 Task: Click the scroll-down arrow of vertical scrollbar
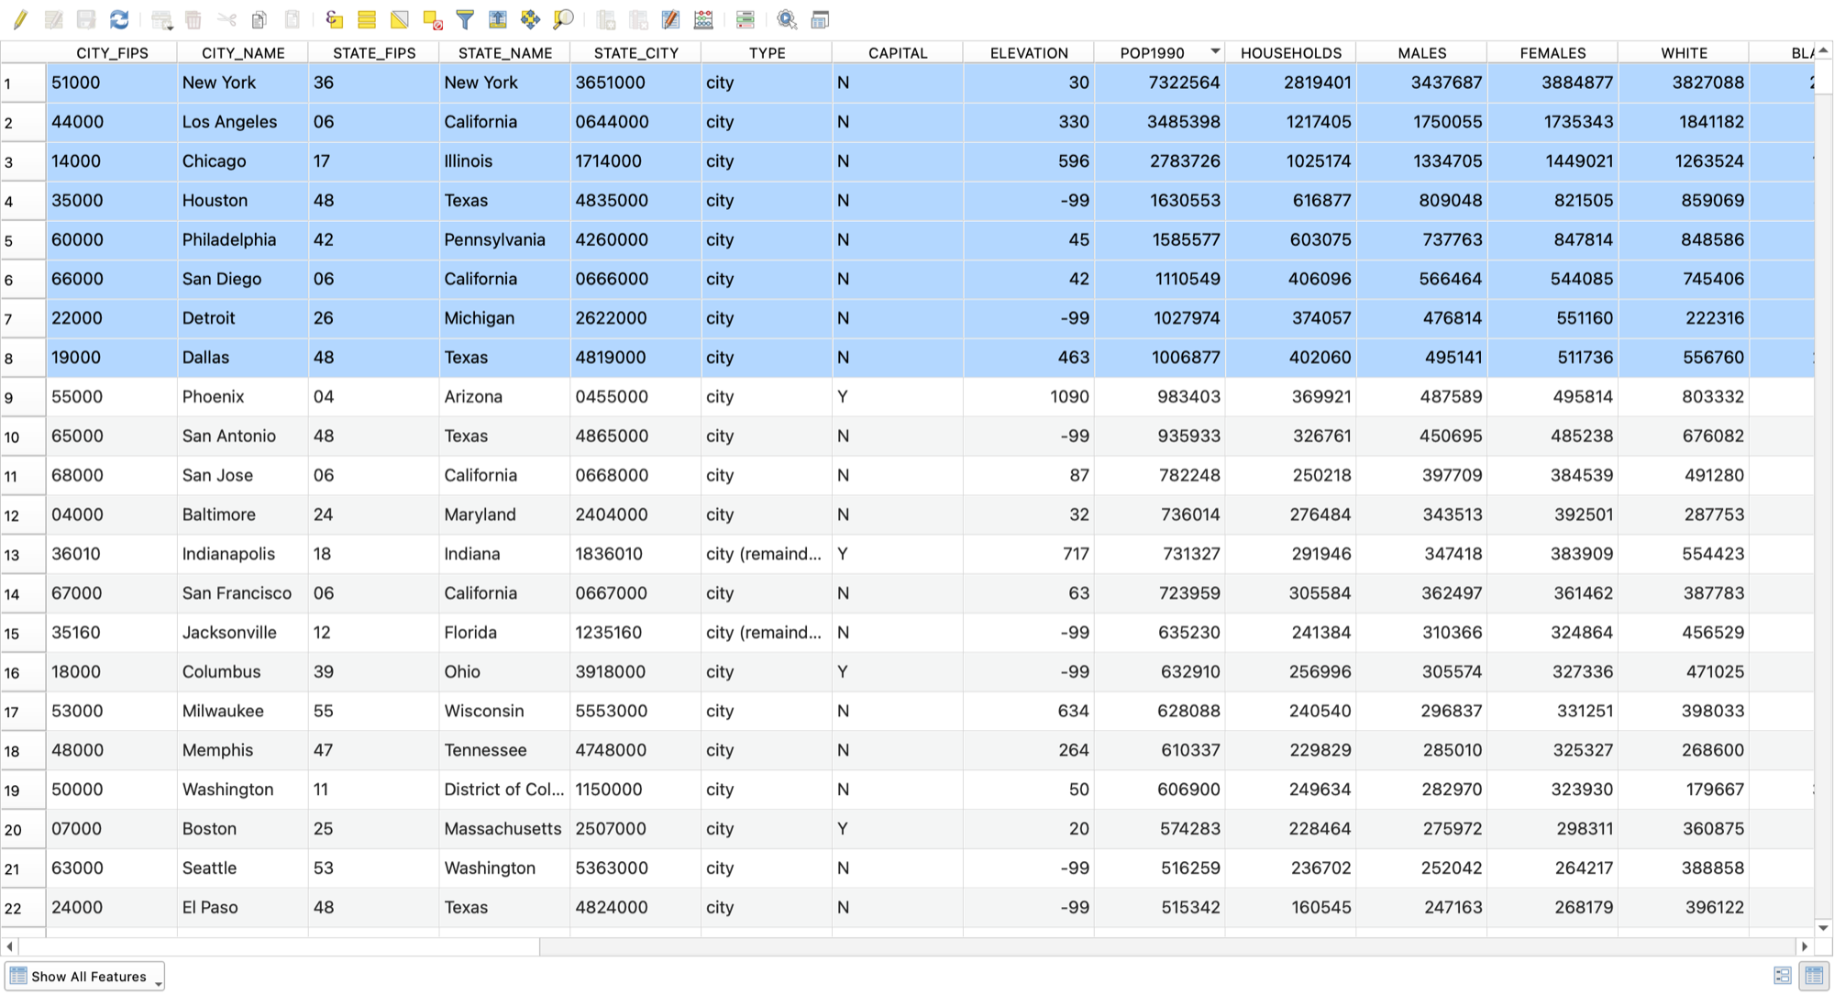pos(1824,928)
